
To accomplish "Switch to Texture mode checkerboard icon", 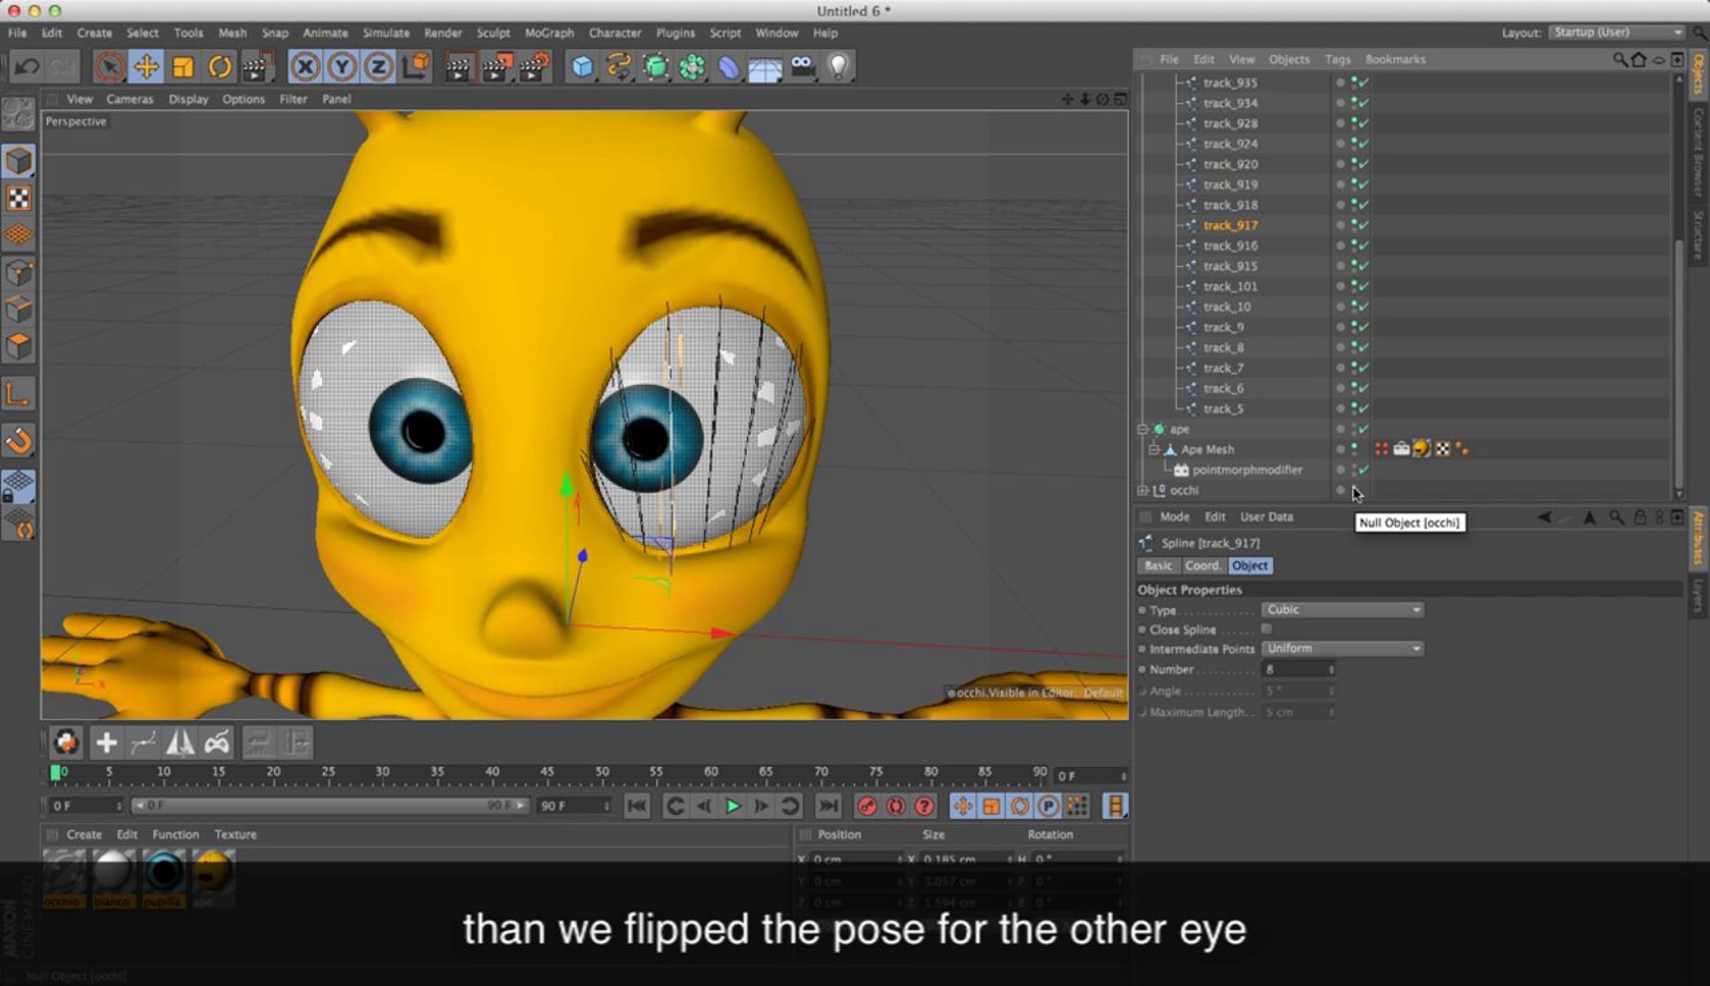I will point(19,198).
